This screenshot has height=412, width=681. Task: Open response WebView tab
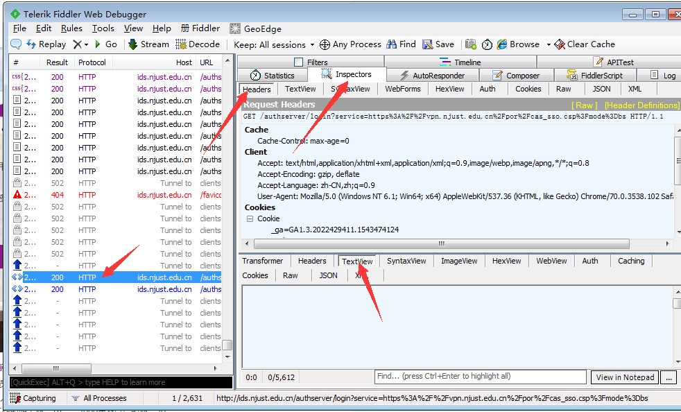(x=551, y=261)
